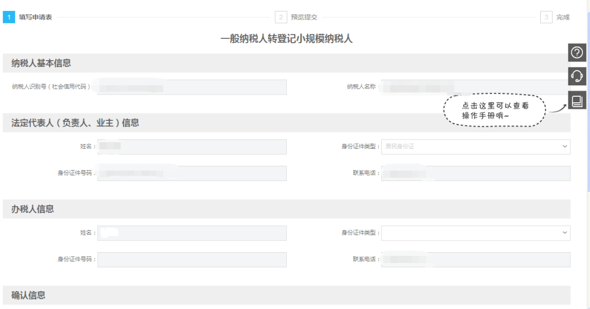Click the 纳税人名称 input field
The width and height of the screenshot is (590, 309).
[476, 87]
